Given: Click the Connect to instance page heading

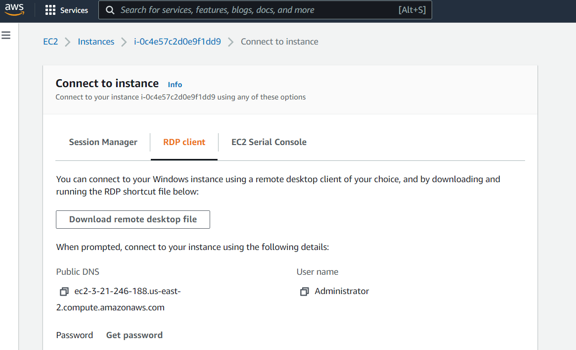Looking at the screenshot, I should (x=107, y=83).
